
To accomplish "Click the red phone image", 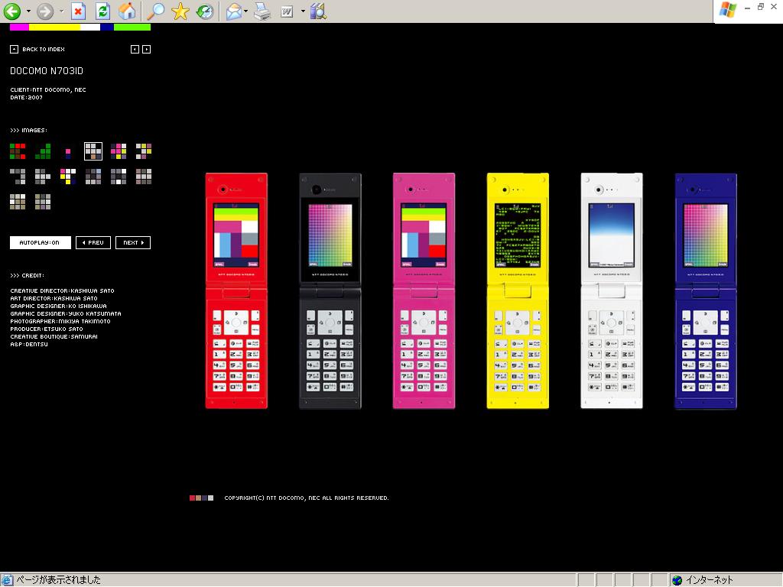I will pyautogui.click(x=236, y=291).
